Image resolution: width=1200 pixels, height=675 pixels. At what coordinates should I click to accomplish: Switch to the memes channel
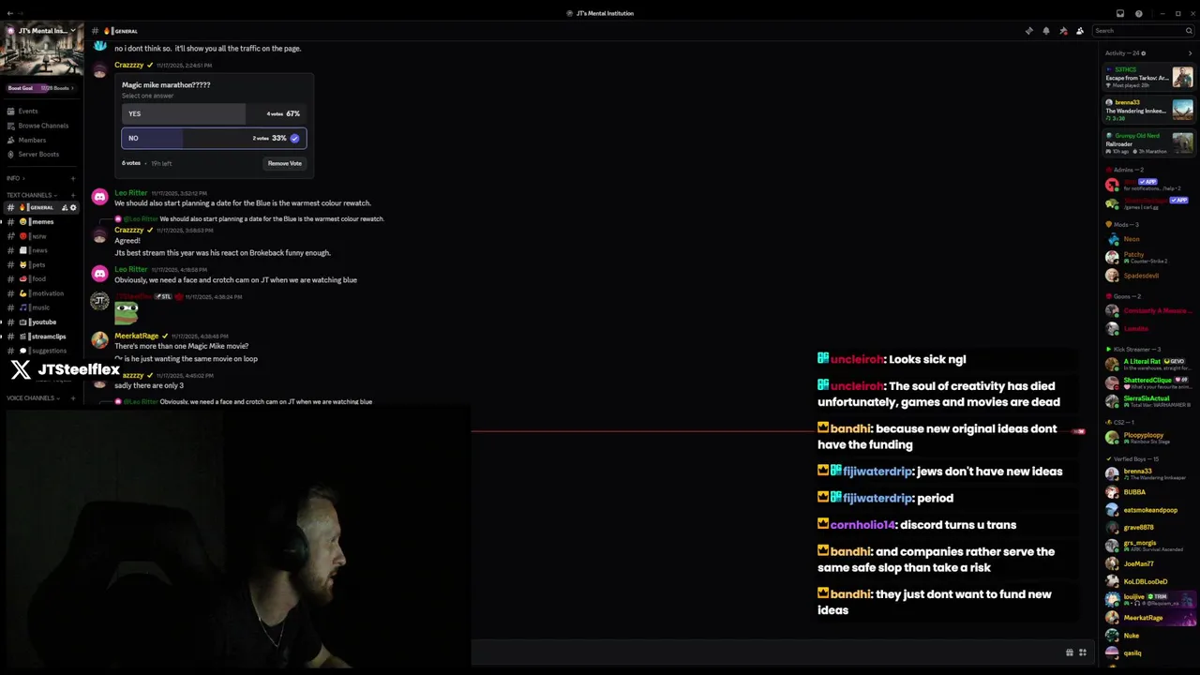pos(41,221)
